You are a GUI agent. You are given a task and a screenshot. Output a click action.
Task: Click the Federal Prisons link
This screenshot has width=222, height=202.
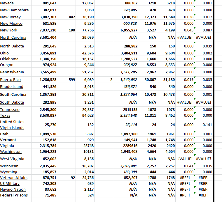(14, 195)
